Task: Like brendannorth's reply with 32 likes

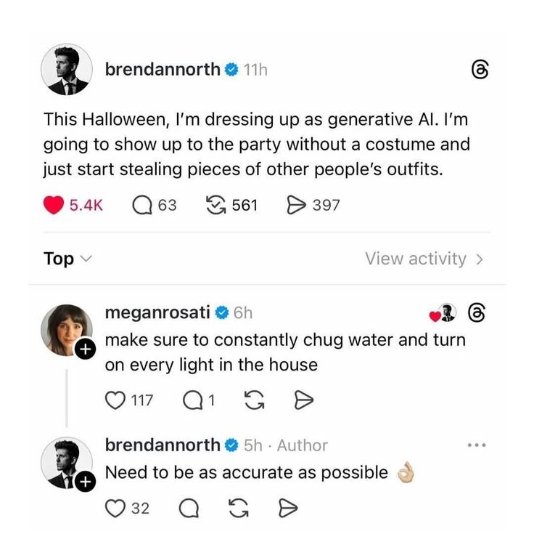Action: point(115,509)
